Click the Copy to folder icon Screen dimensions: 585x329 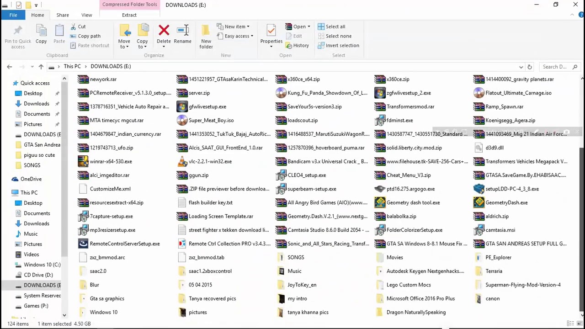tap(142, 31)
